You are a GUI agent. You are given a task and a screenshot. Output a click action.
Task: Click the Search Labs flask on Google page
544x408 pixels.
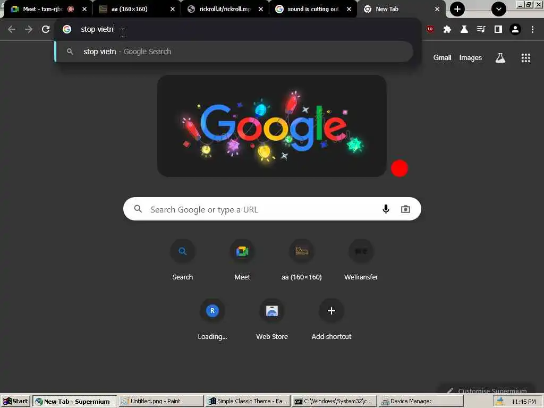click(x=500, y=58)
